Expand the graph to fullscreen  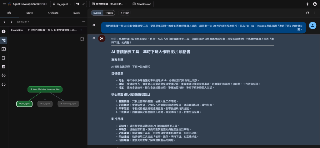pyautogui.click(x=82, y=39)
